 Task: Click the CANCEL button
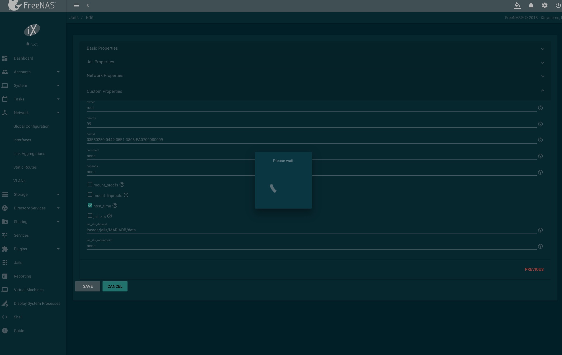pyautogui.click(x=115, y=286)
